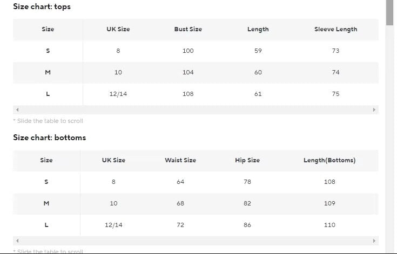Viewport: 397px width, 254px height.
Task: Click the Sleeve Length column header
Action: click(335, 29)
